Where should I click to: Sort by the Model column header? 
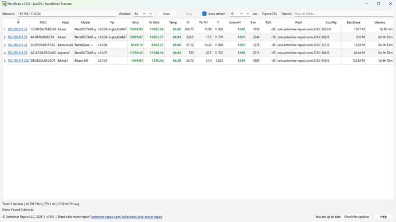point(86,23)
